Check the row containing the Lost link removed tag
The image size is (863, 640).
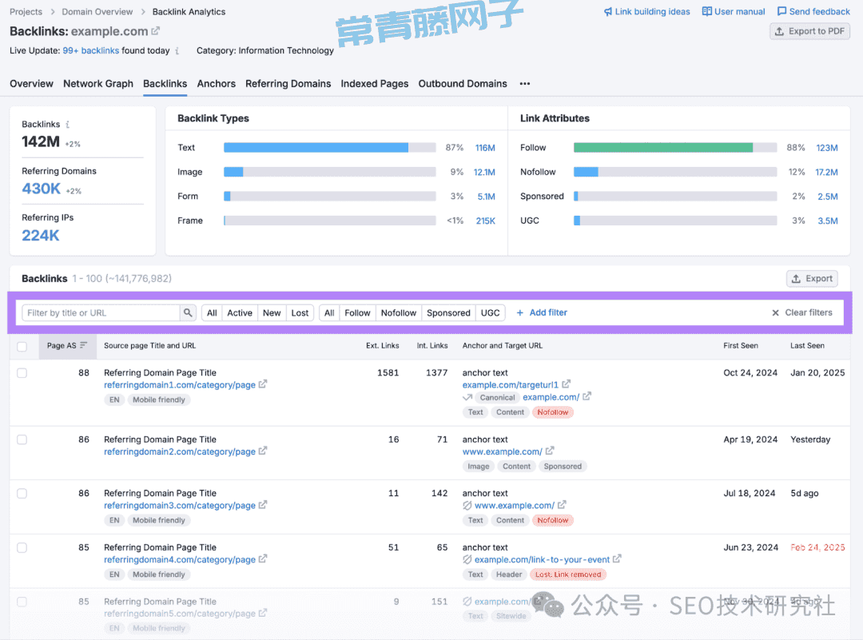pos(22,547)
